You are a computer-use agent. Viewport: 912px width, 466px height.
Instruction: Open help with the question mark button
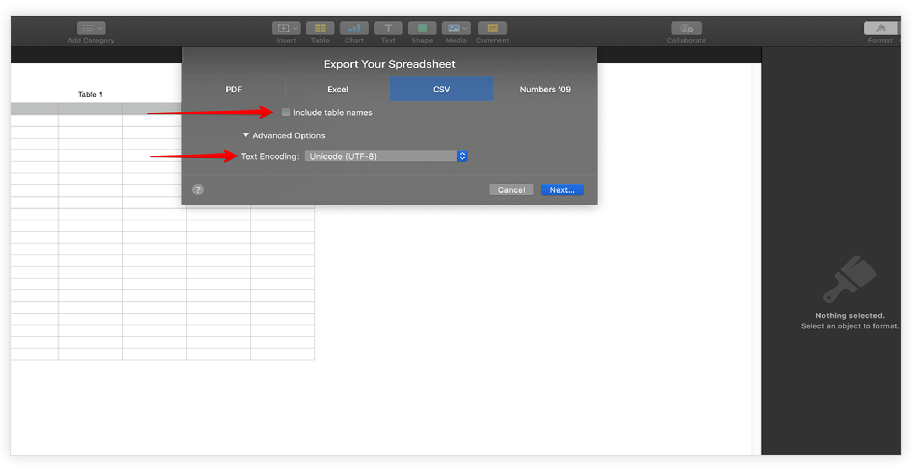point(198,190)
